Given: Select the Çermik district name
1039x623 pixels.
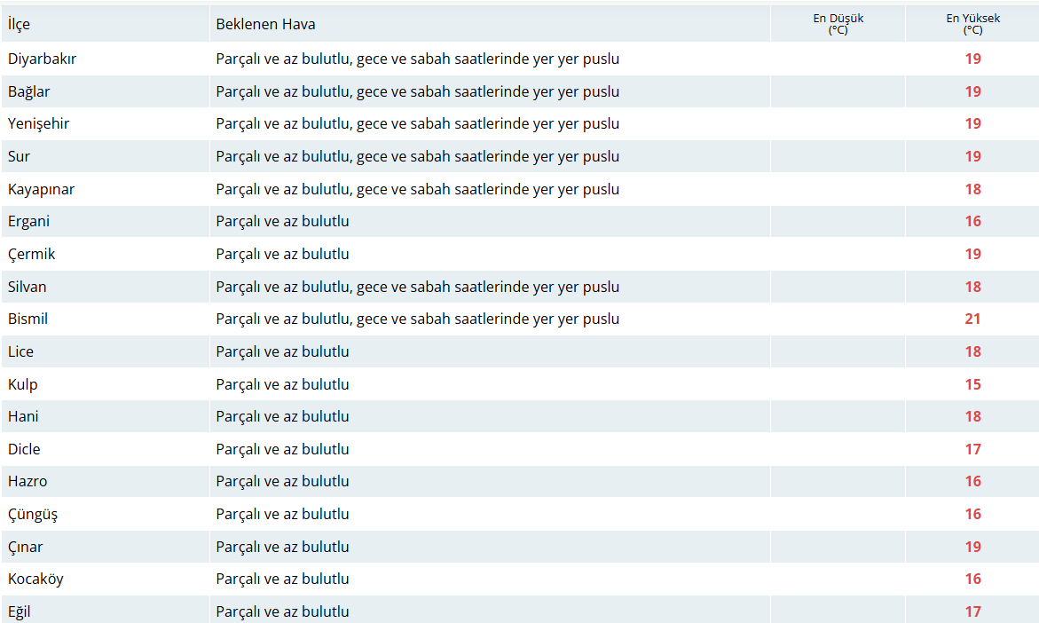Looking at the screenshot, I should 32,255.
